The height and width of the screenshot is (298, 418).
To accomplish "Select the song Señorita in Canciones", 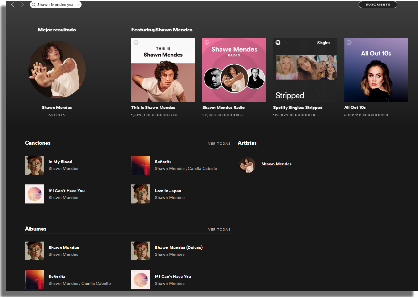I will coord(163,162).
